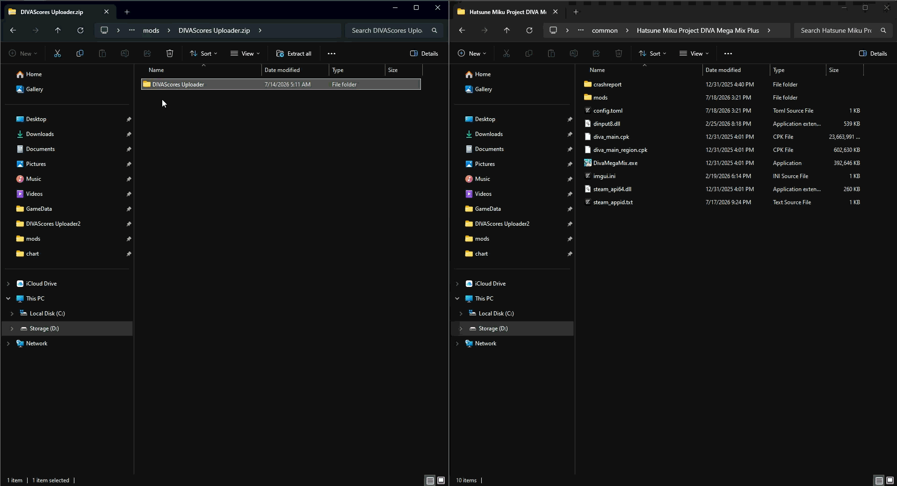Toggle Details pane in right window
The image size is (897, 486).
(873, 54)
